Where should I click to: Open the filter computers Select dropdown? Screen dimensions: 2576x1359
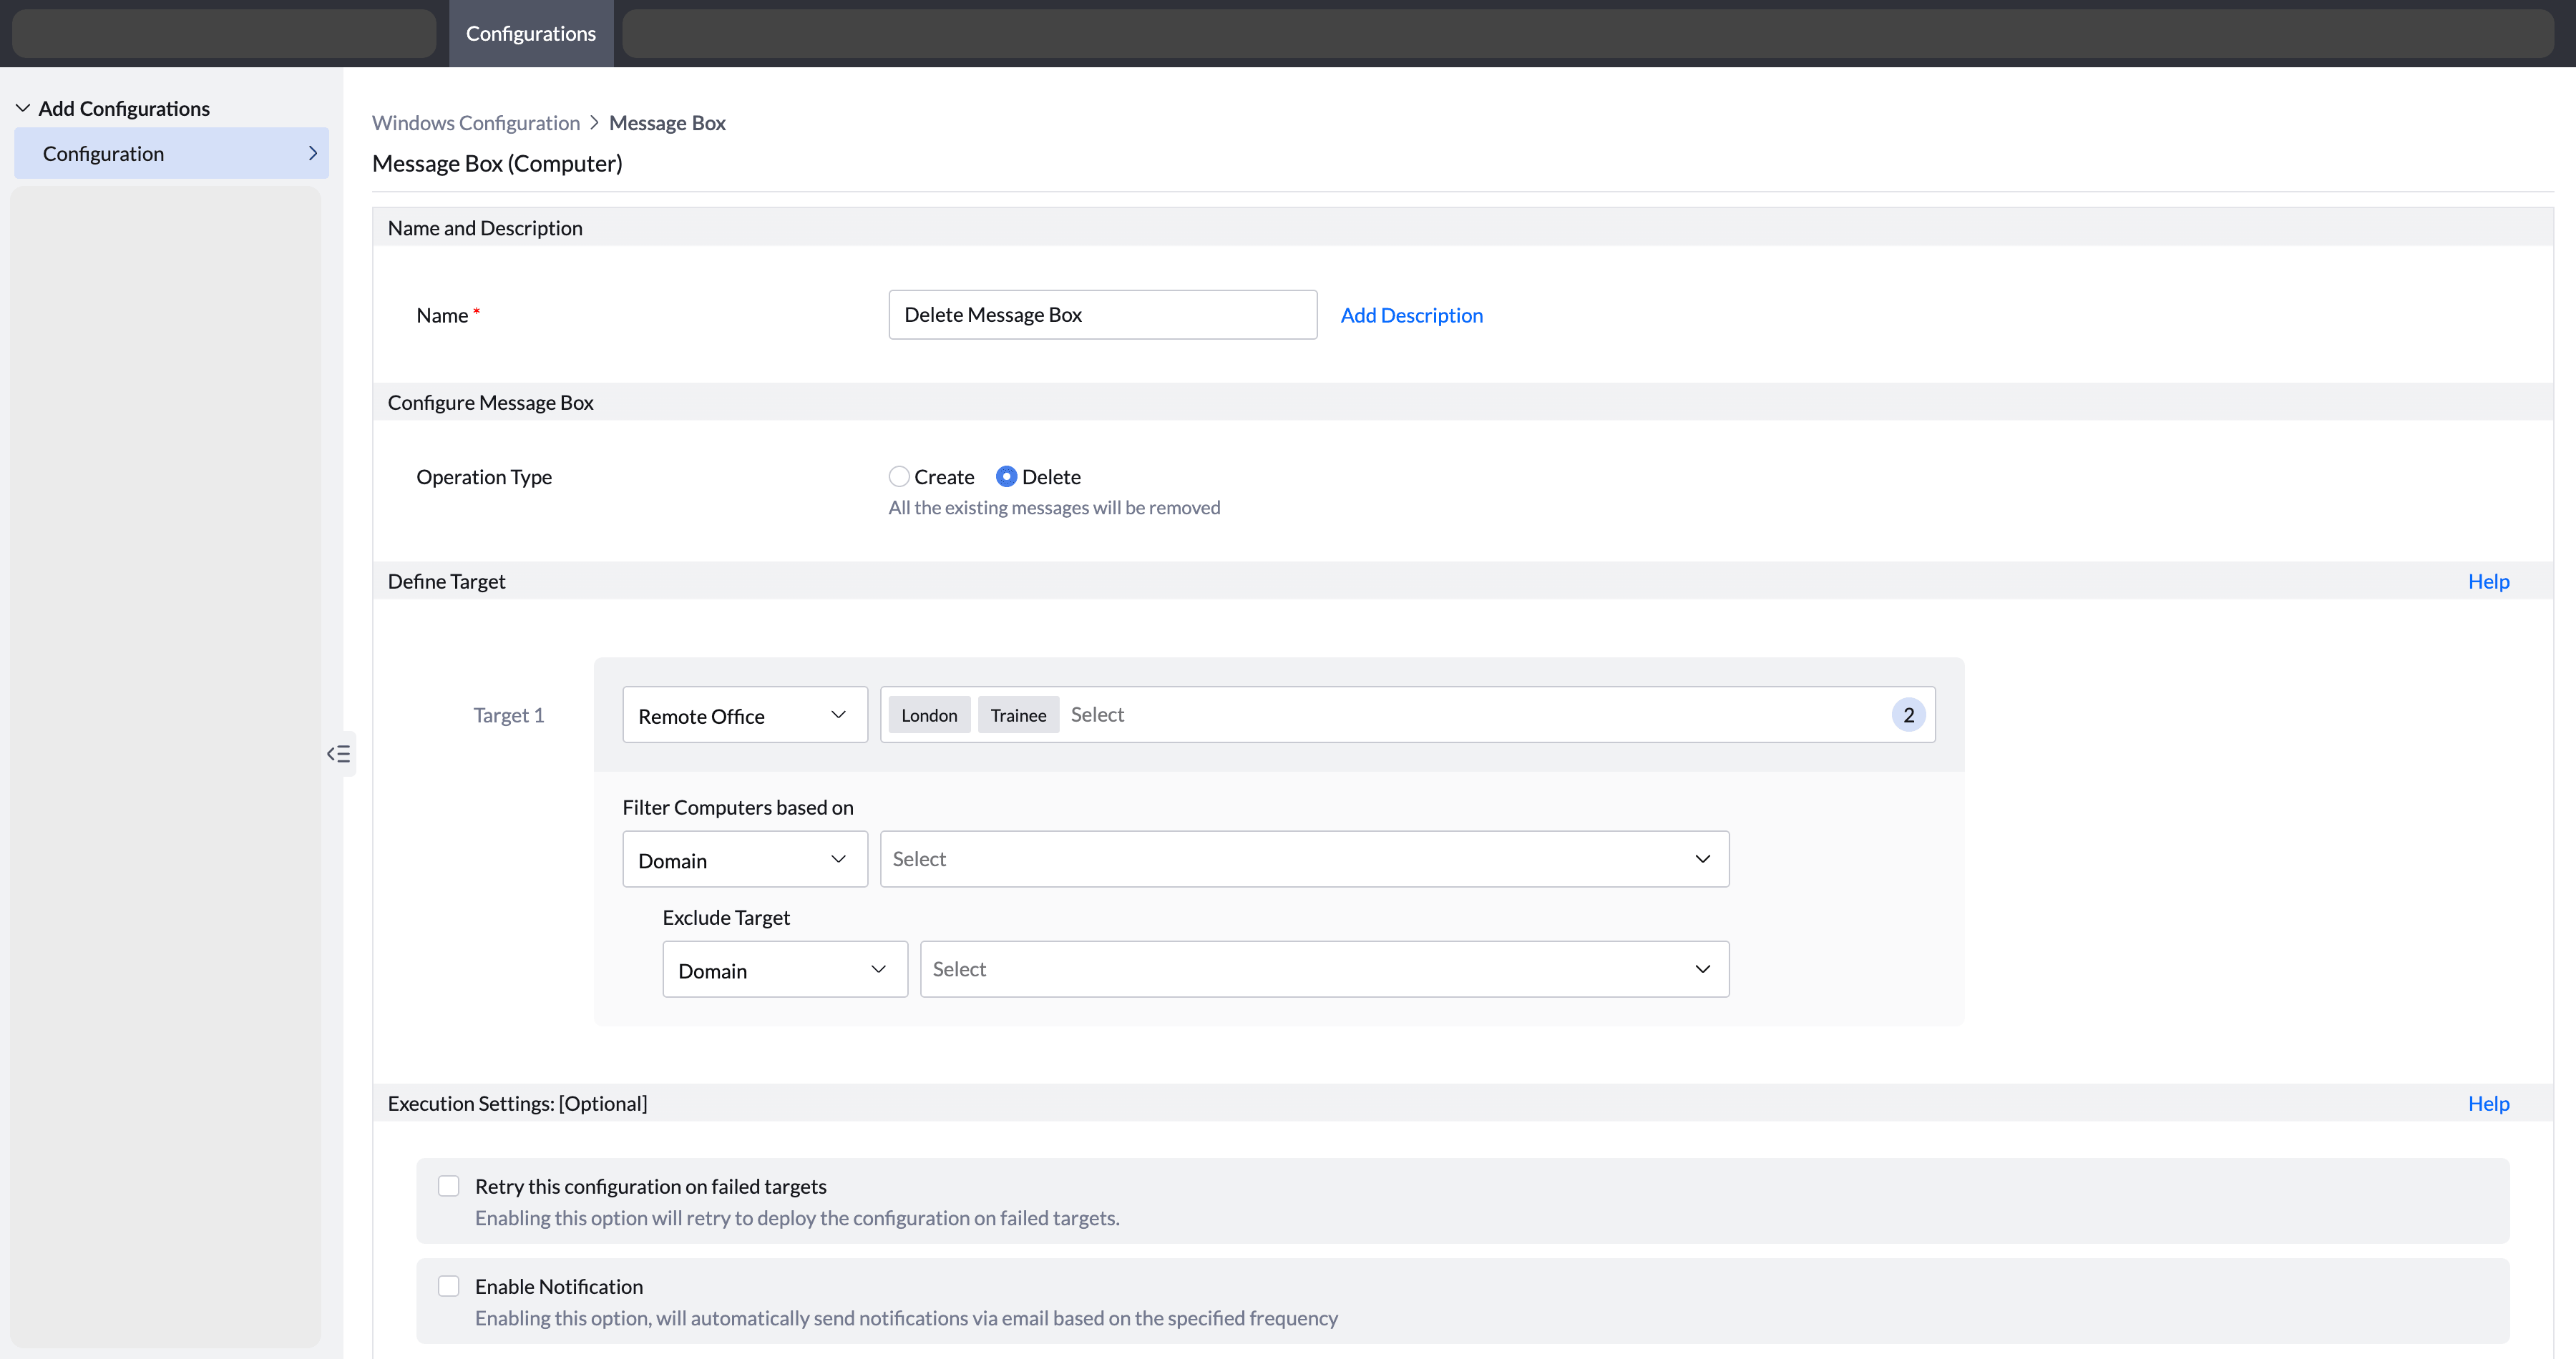1304,859
